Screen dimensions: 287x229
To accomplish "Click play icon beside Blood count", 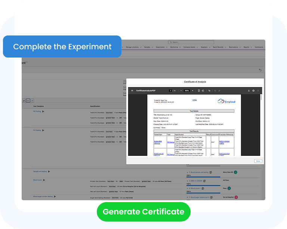I will tap(44, 180).
